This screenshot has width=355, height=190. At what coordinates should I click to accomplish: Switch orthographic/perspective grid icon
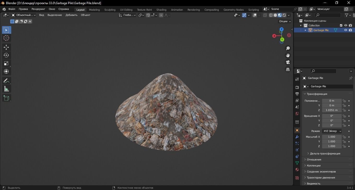[x=288, y=69]
